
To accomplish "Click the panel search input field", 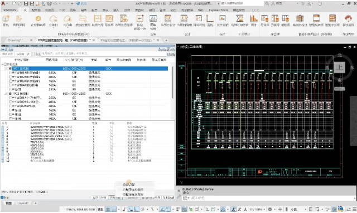I will pyautogui.click(x=104, y=54).
